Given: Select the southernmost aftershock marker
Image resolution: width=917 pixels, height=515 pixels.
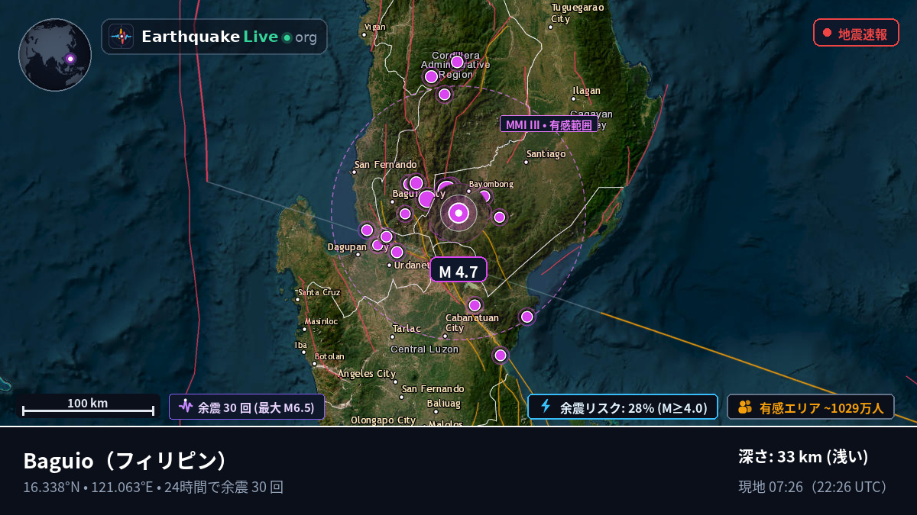Looking at the screenshot, I should point(501,355).
